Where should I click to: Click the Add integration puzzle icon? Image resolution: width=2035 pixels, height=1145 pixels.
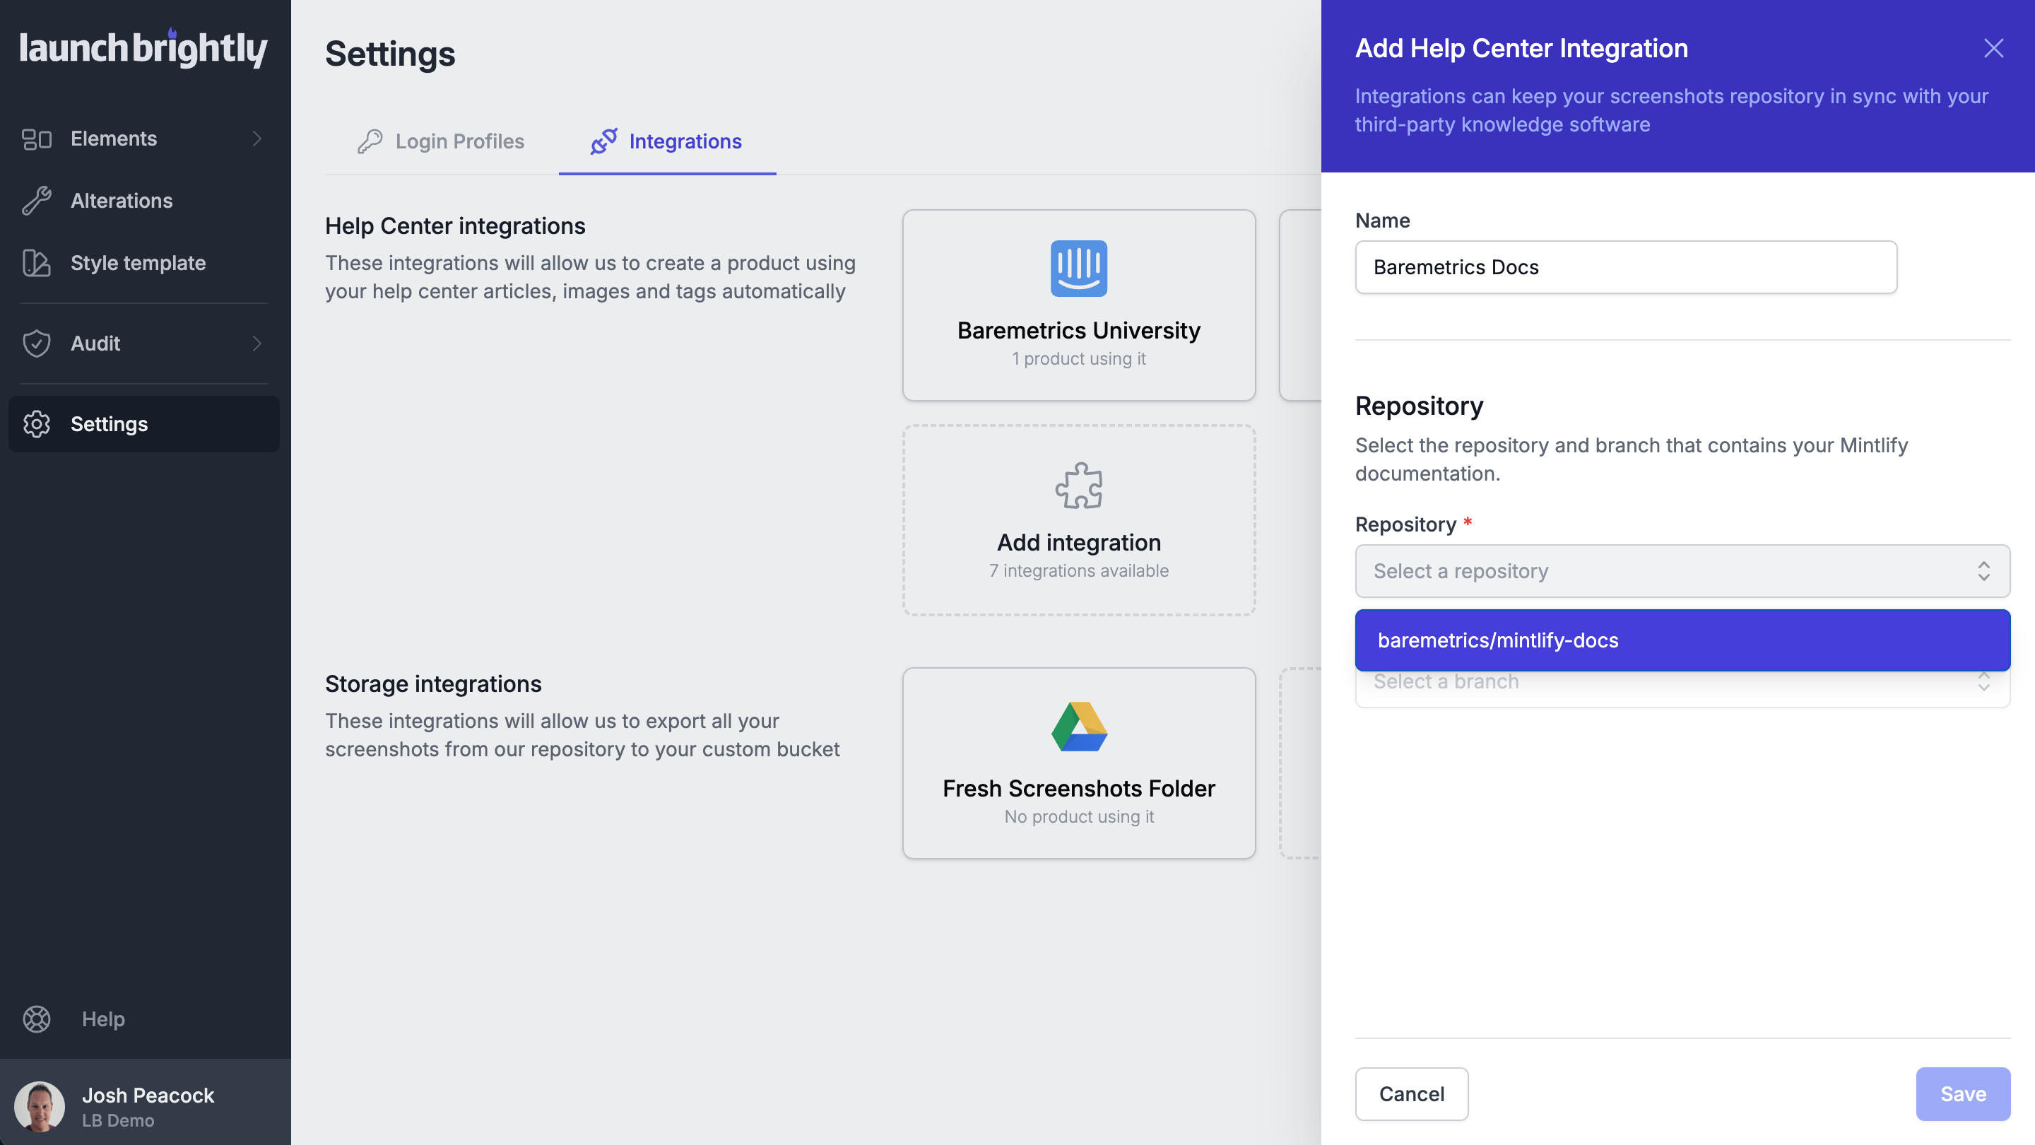(x=1079, y=485)
